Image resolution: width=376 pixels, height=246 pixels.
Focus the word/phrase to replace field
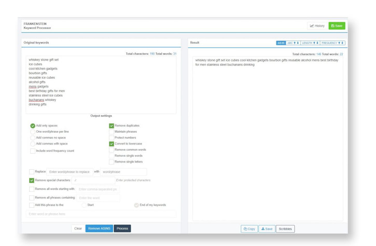coord(70,172)
